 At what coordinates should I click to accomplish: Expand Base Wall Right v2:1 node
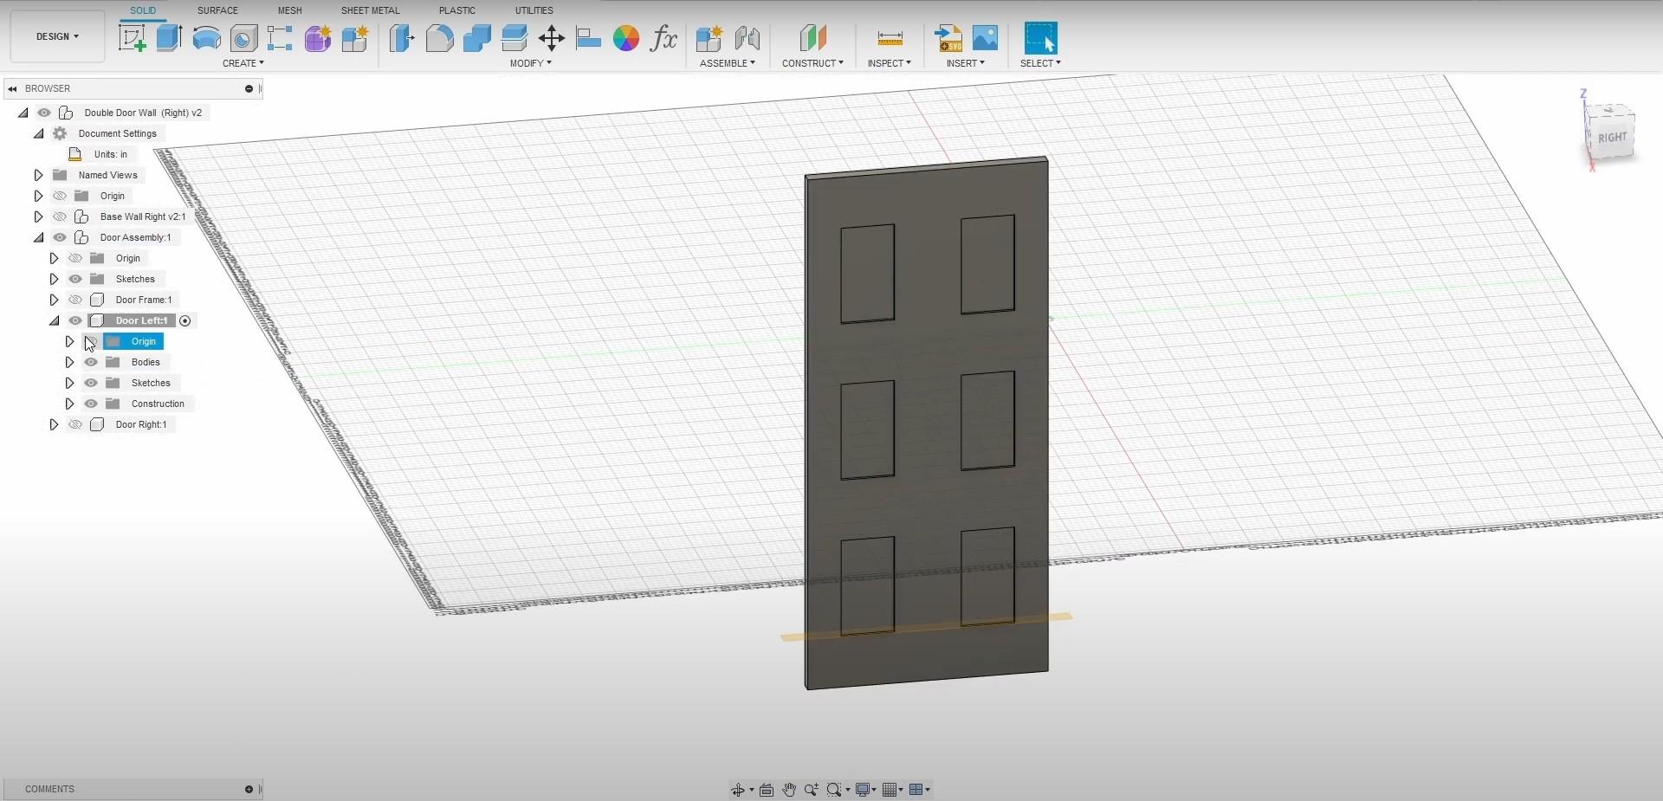(38, 216)
